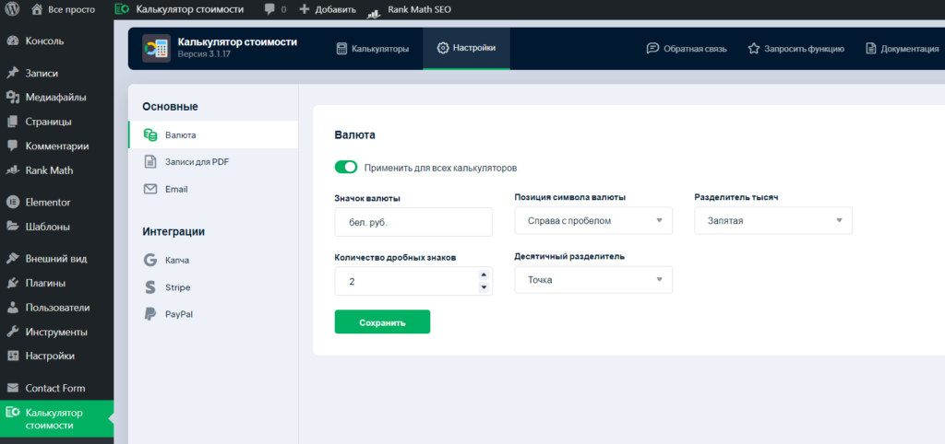Open Обратная связь feedback link
The height and width of the screenshot is (444, 945).
[x=687, y=49]
